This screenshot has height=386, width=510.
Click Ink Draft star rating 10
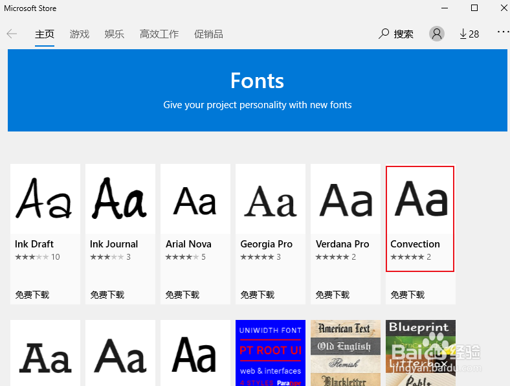pyautogui.click(x=38, y=257)
